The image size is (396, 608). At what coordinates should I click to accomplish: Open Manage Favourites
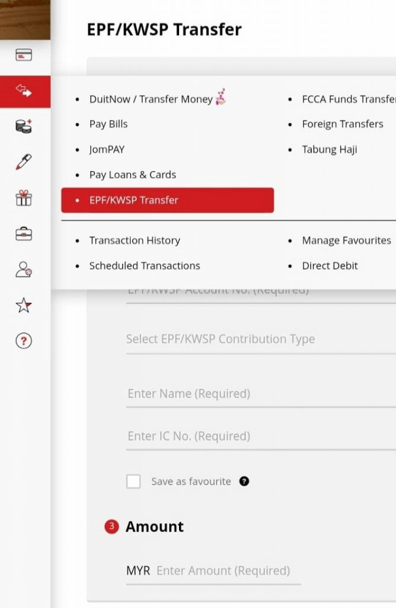(346, 240)
